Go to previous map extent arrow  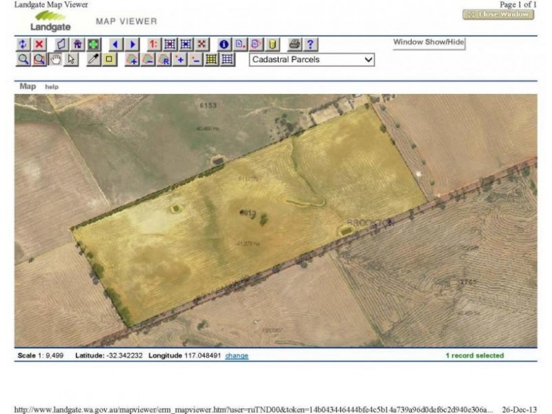pos(115,44)
